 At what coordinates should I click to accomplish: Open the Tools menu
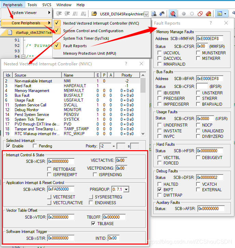[x=32, y=5]
